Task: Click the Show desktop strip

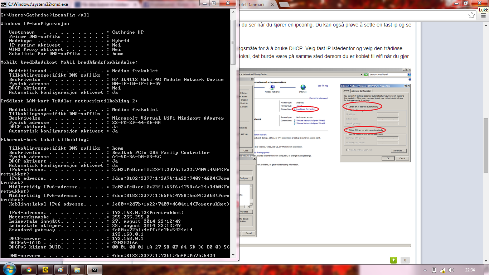Action: tap(486, 270)
